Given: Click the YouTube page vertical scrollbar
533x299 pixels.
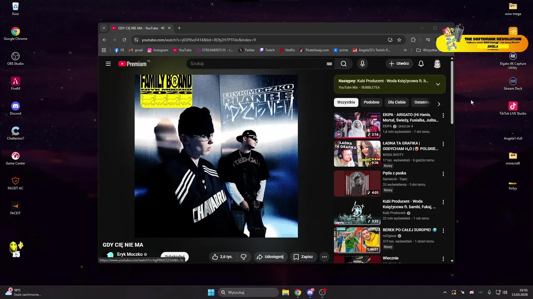Looking at the screenshot, I should tap(452, 92).
